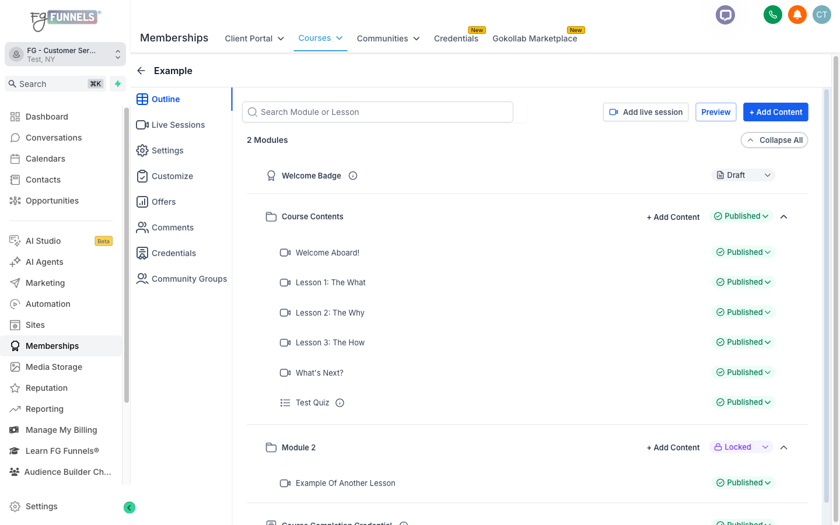Viewport: 840px width, 525px height.
Task: Click Welcome Badge info icon
Action: click(353, 176)
